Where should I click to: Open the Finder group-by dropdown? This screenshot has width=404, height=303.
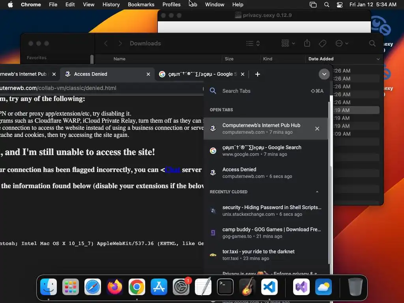(288, 43)
